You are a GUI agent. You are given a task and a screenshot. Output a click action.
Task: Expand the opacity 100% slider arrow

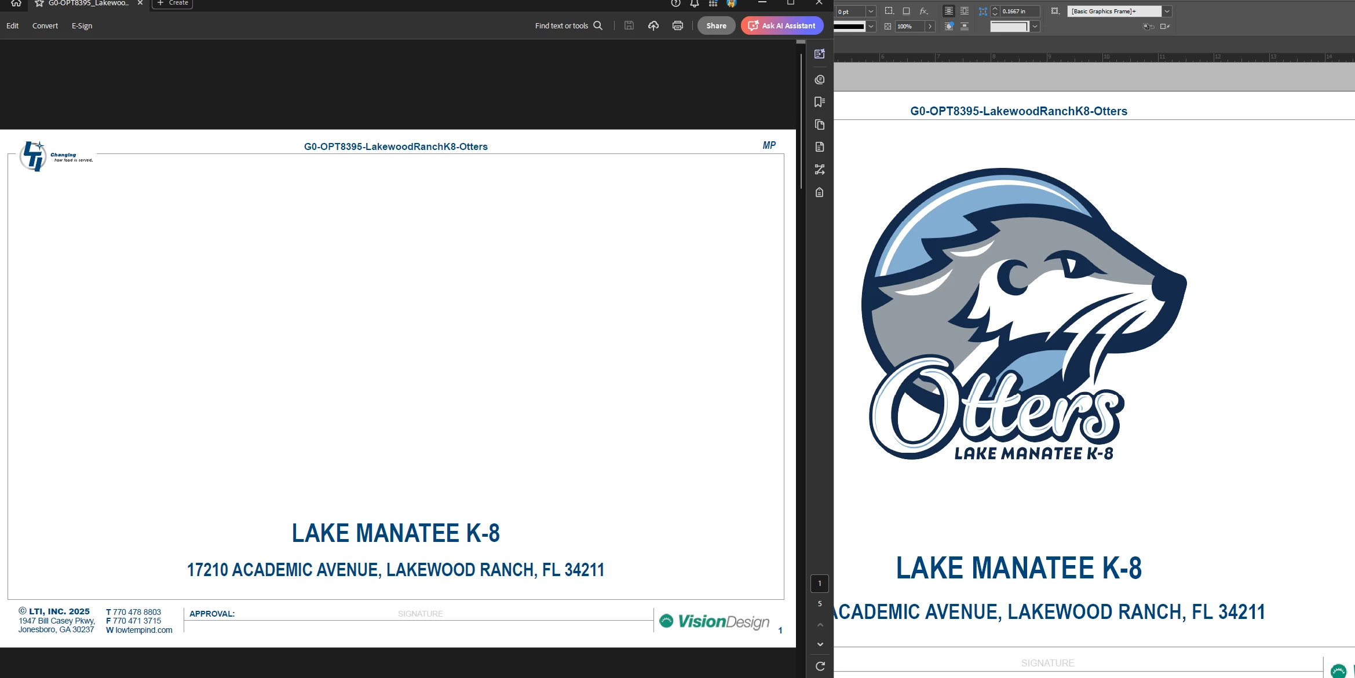click(930, 26)
